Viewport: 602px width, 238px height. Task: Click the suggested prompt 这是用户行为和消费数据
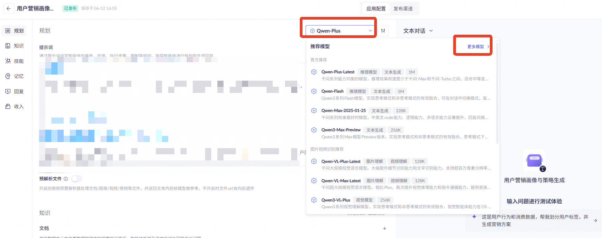pyautogui.click(x=535, y=221)
